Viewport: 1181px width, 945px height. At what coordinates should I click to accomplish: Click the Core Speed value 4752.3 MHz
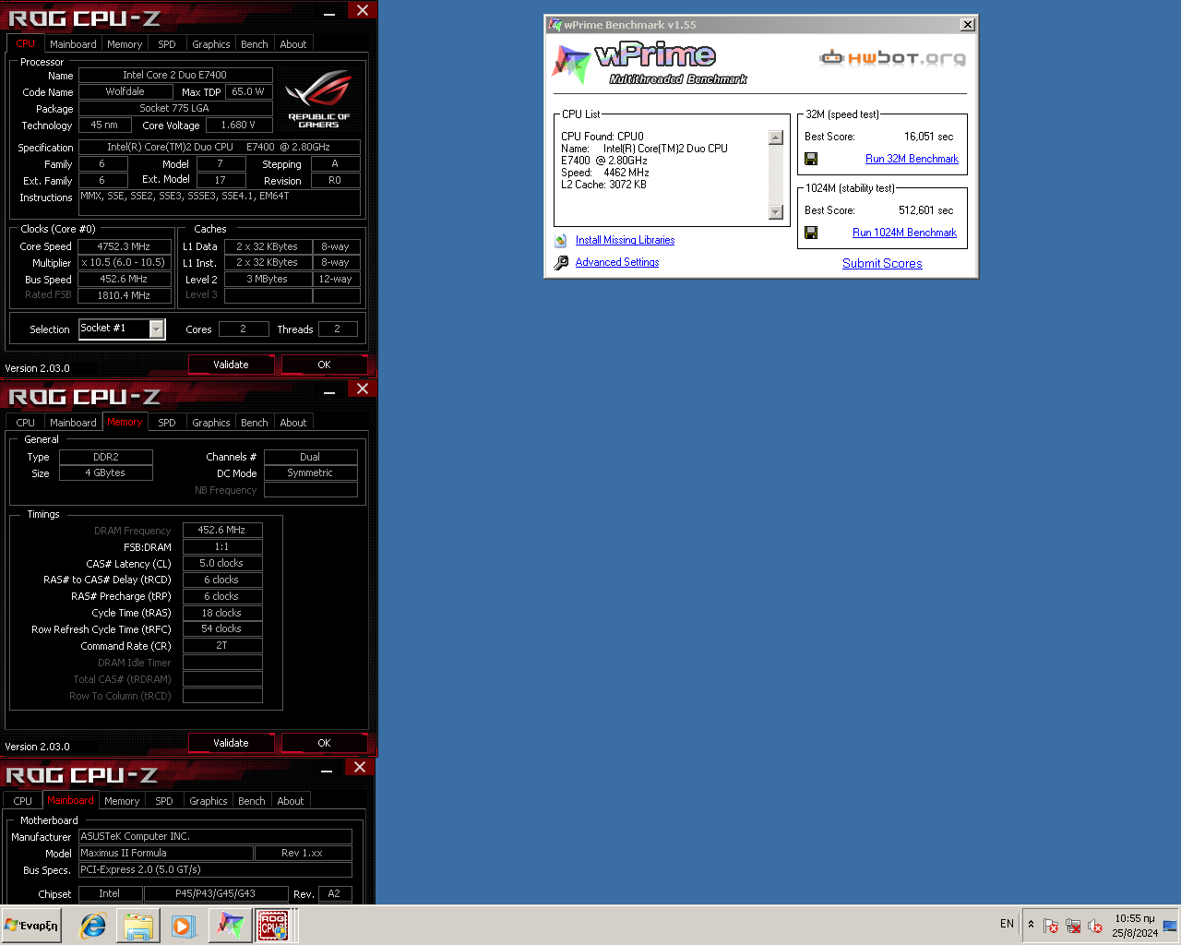(124, 246)
